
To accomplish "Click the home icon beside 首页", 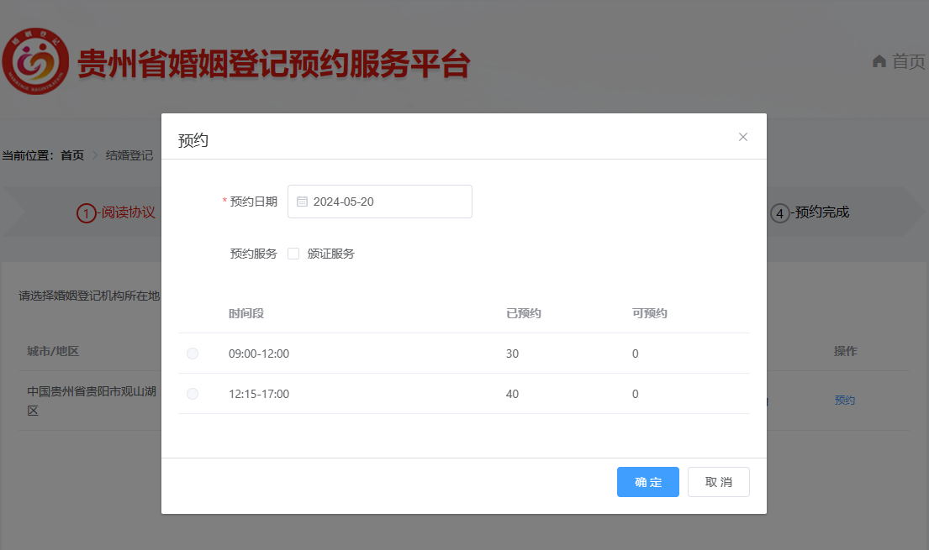I will click(879, 61).
